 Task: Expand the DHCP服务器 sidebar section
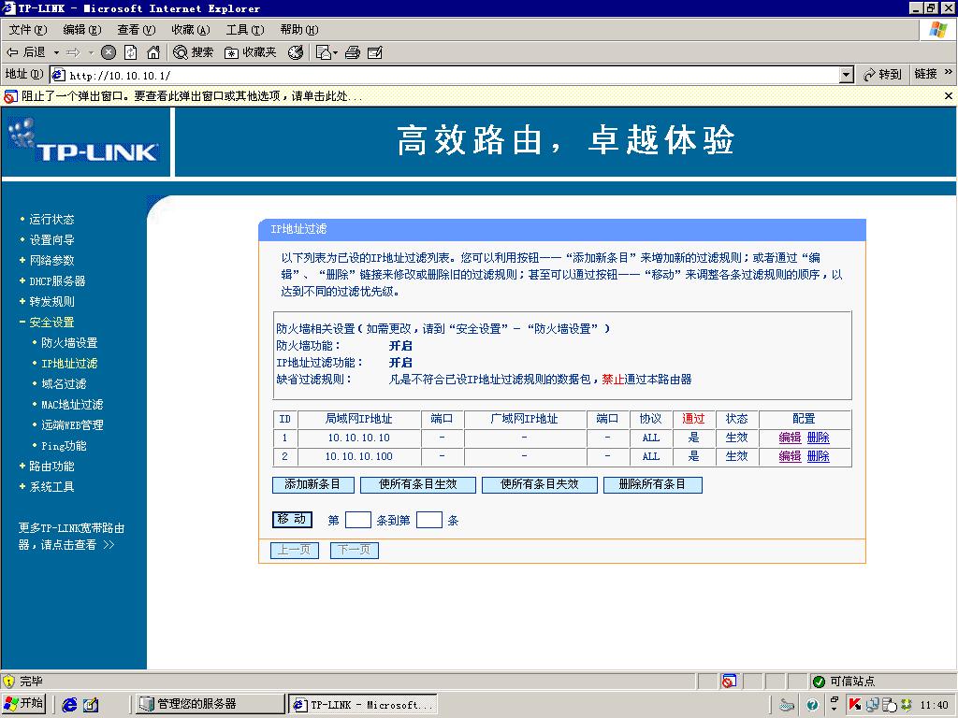point(56,281)
